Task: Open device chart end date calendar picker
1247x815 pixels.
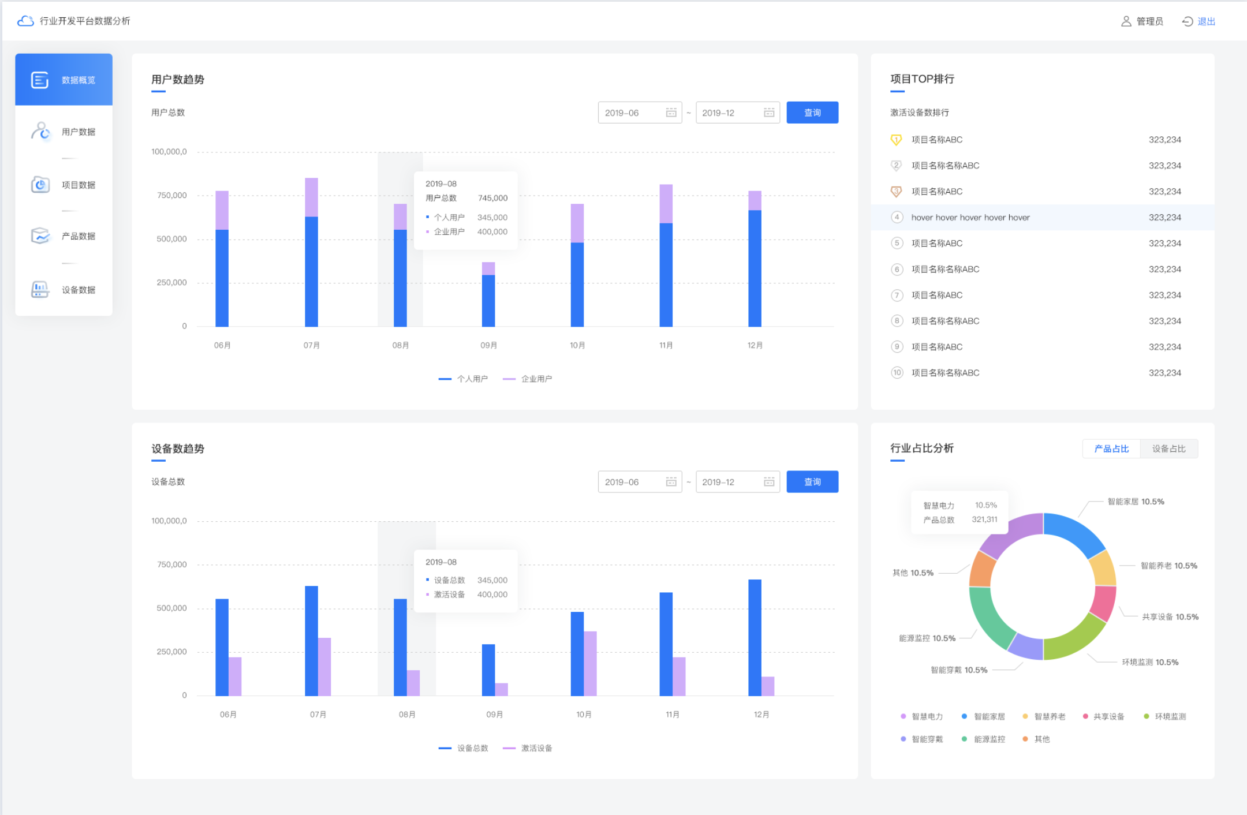Action: [769, 482]
